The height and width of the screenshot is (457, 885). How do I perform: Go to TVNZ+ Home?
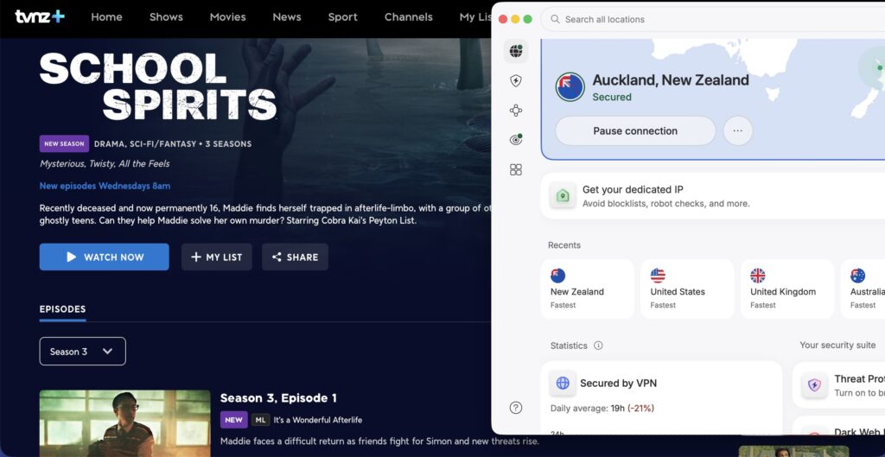point(106,17)
